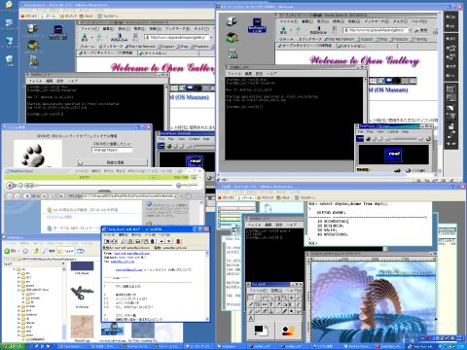Screen dimensions: 467x350
Task: Click the GNOME about dialog wide button
Action: 112,162
